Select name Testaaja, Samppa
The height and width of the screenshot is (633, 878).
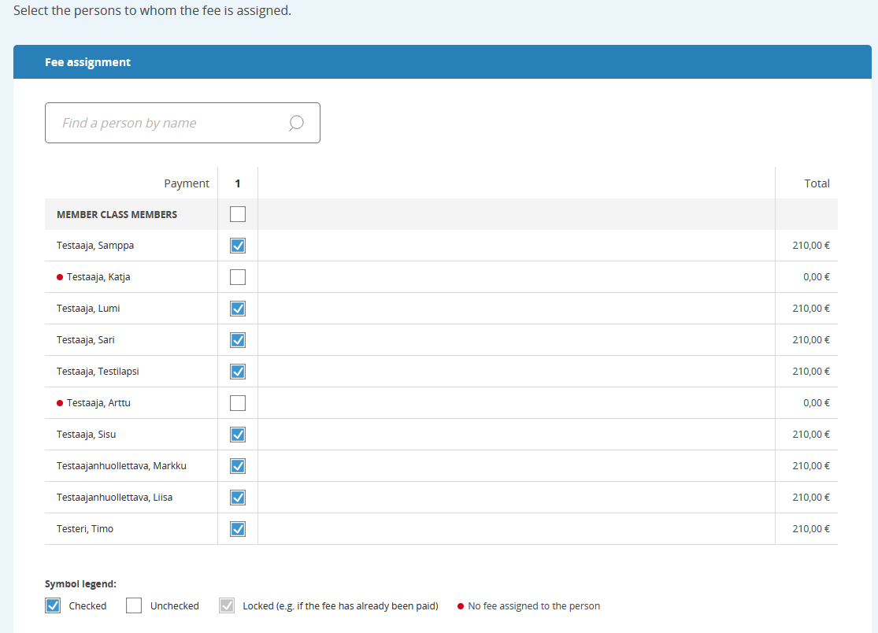[x=95, y=245]
